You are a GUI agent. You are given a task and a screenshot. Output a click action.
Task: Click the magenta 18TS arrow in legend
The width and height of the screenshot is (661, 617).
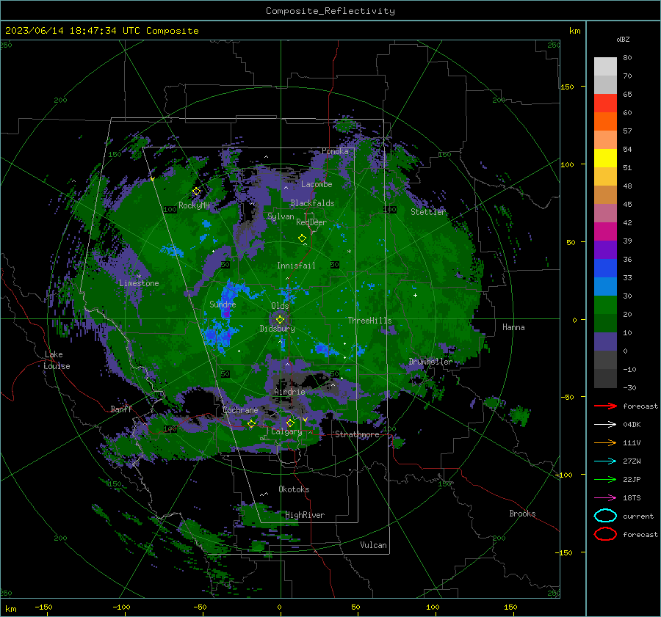605,498
